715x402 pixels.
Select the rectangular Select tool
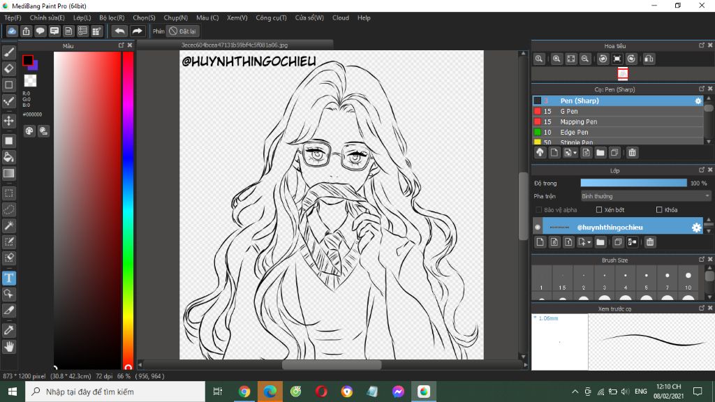(8, 193)
